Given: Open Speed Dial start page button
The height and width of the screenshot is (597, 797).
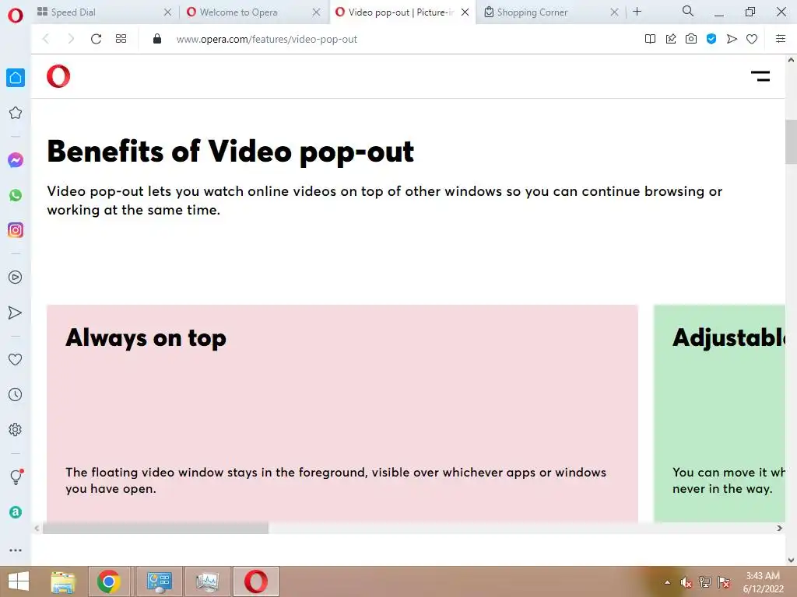Looking at the screenshot, I should pyautogui.click(x=121, y=39).
